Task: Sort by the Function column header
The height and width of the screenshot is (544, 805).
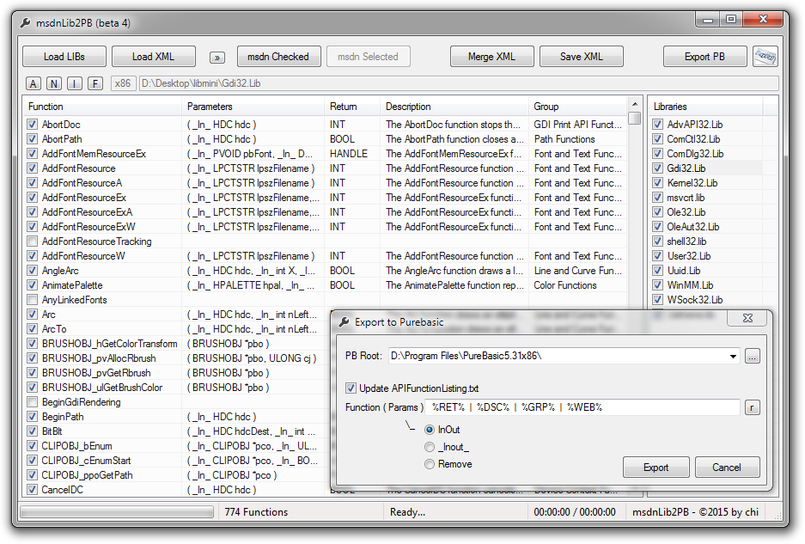Action: coord(102,107)
